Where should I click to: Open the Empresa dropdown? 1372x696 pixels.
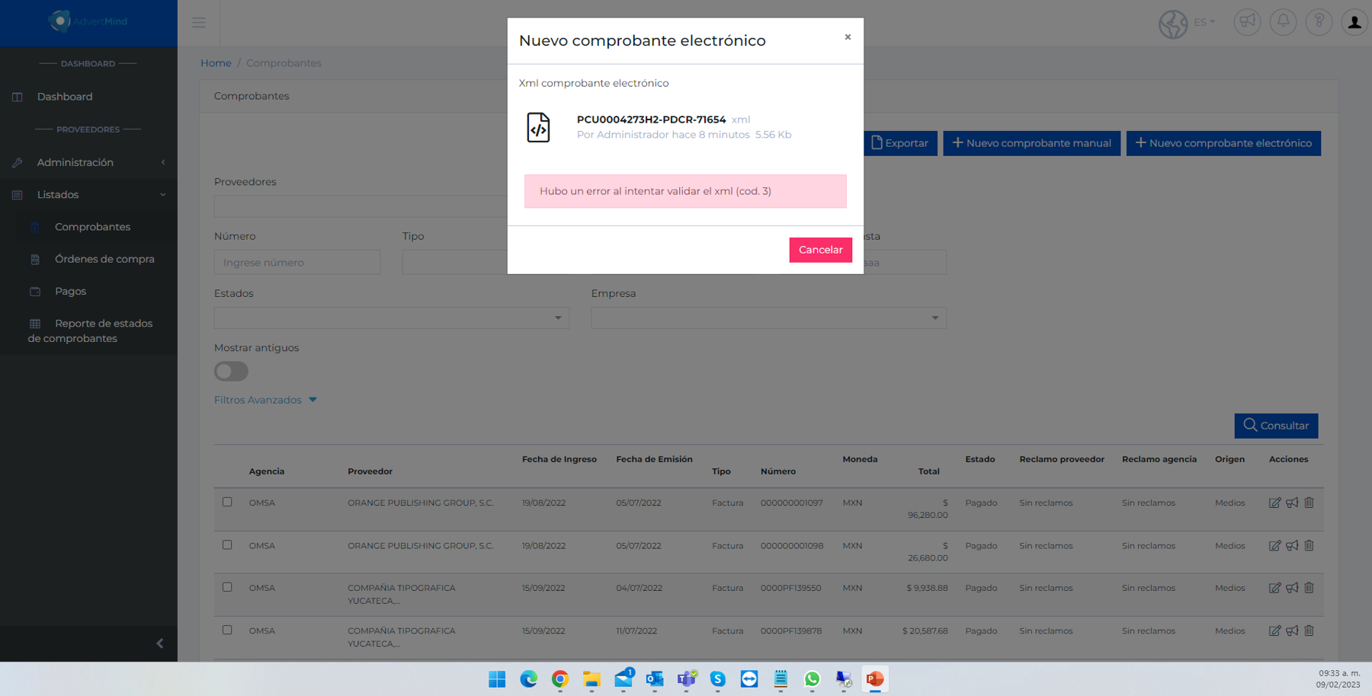point(768,318)
